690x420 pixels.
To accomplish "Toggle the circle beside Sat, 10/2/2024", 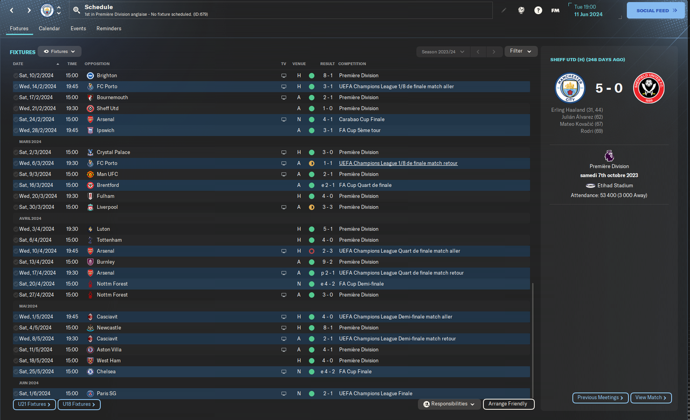I will (16, 76).
